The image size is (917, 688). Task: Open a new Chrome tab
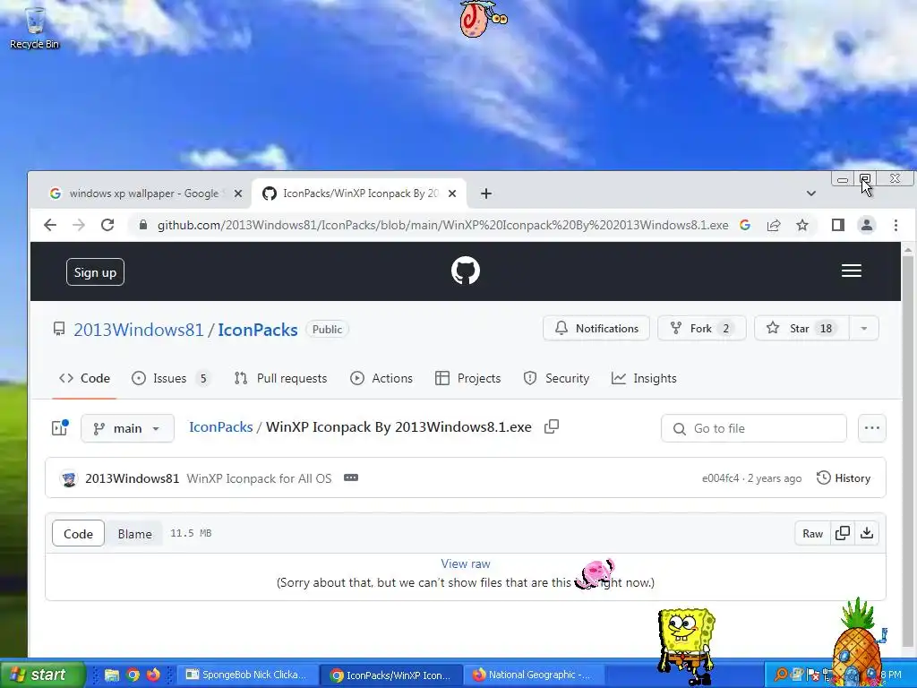[x=486, y=193]
